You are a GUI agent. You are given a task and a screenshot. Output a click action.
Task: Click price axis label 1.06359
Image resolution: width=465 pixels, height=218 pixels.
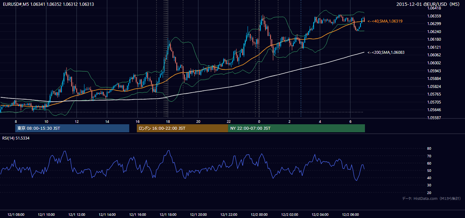point(434,16)
